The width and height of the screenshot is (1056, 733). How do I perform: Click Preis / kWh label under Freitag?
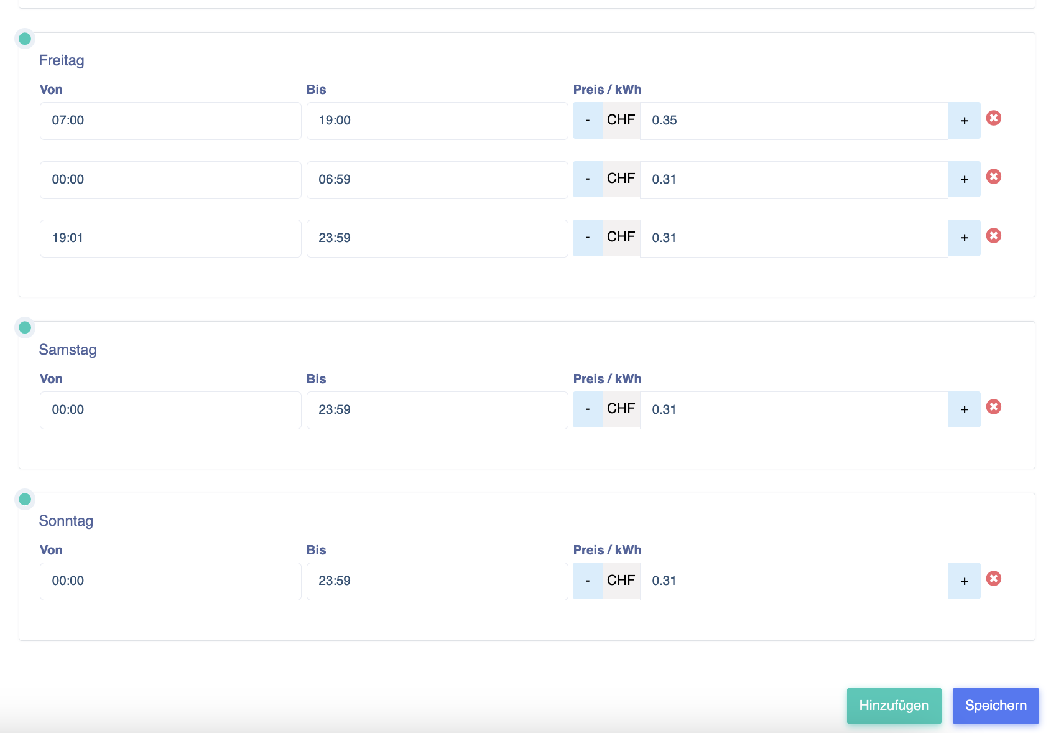[608, 90]
